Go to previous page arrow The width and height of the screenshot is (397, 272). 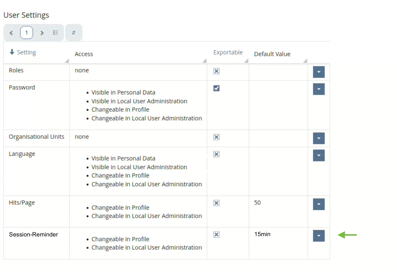(11, 33)
